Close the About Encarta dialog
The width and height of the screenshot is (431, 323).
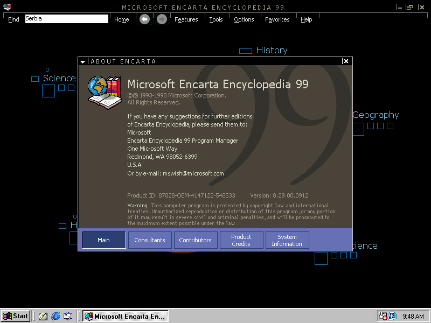pos(346,61)
